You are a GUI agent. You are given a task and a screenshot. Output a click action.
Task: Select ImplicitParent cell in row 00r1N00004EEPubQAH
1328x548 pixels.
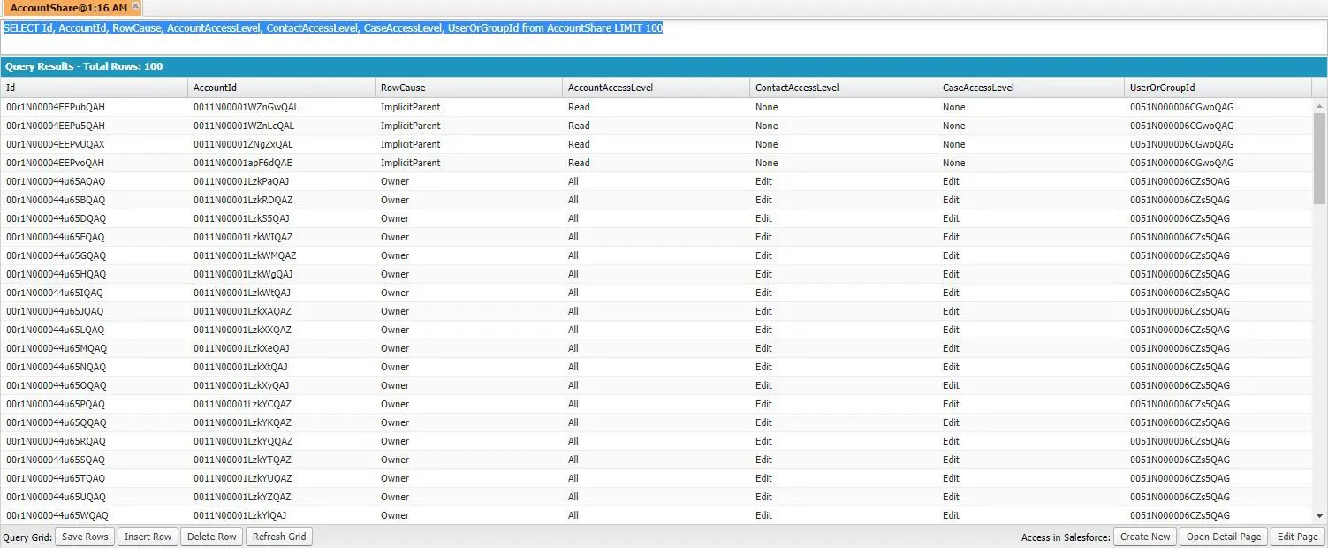[x=468, y=107]
